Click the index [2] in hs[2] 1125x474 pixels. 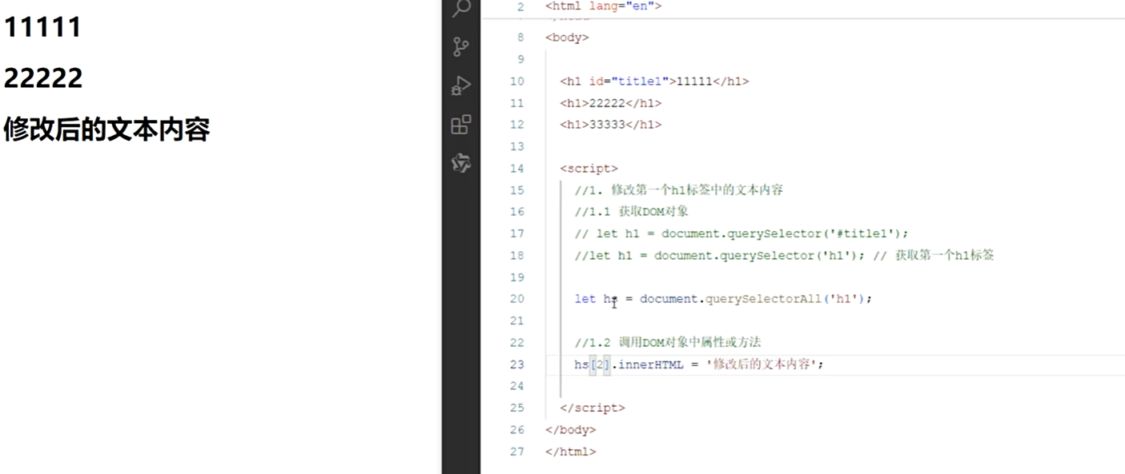(x=600, y=364)
